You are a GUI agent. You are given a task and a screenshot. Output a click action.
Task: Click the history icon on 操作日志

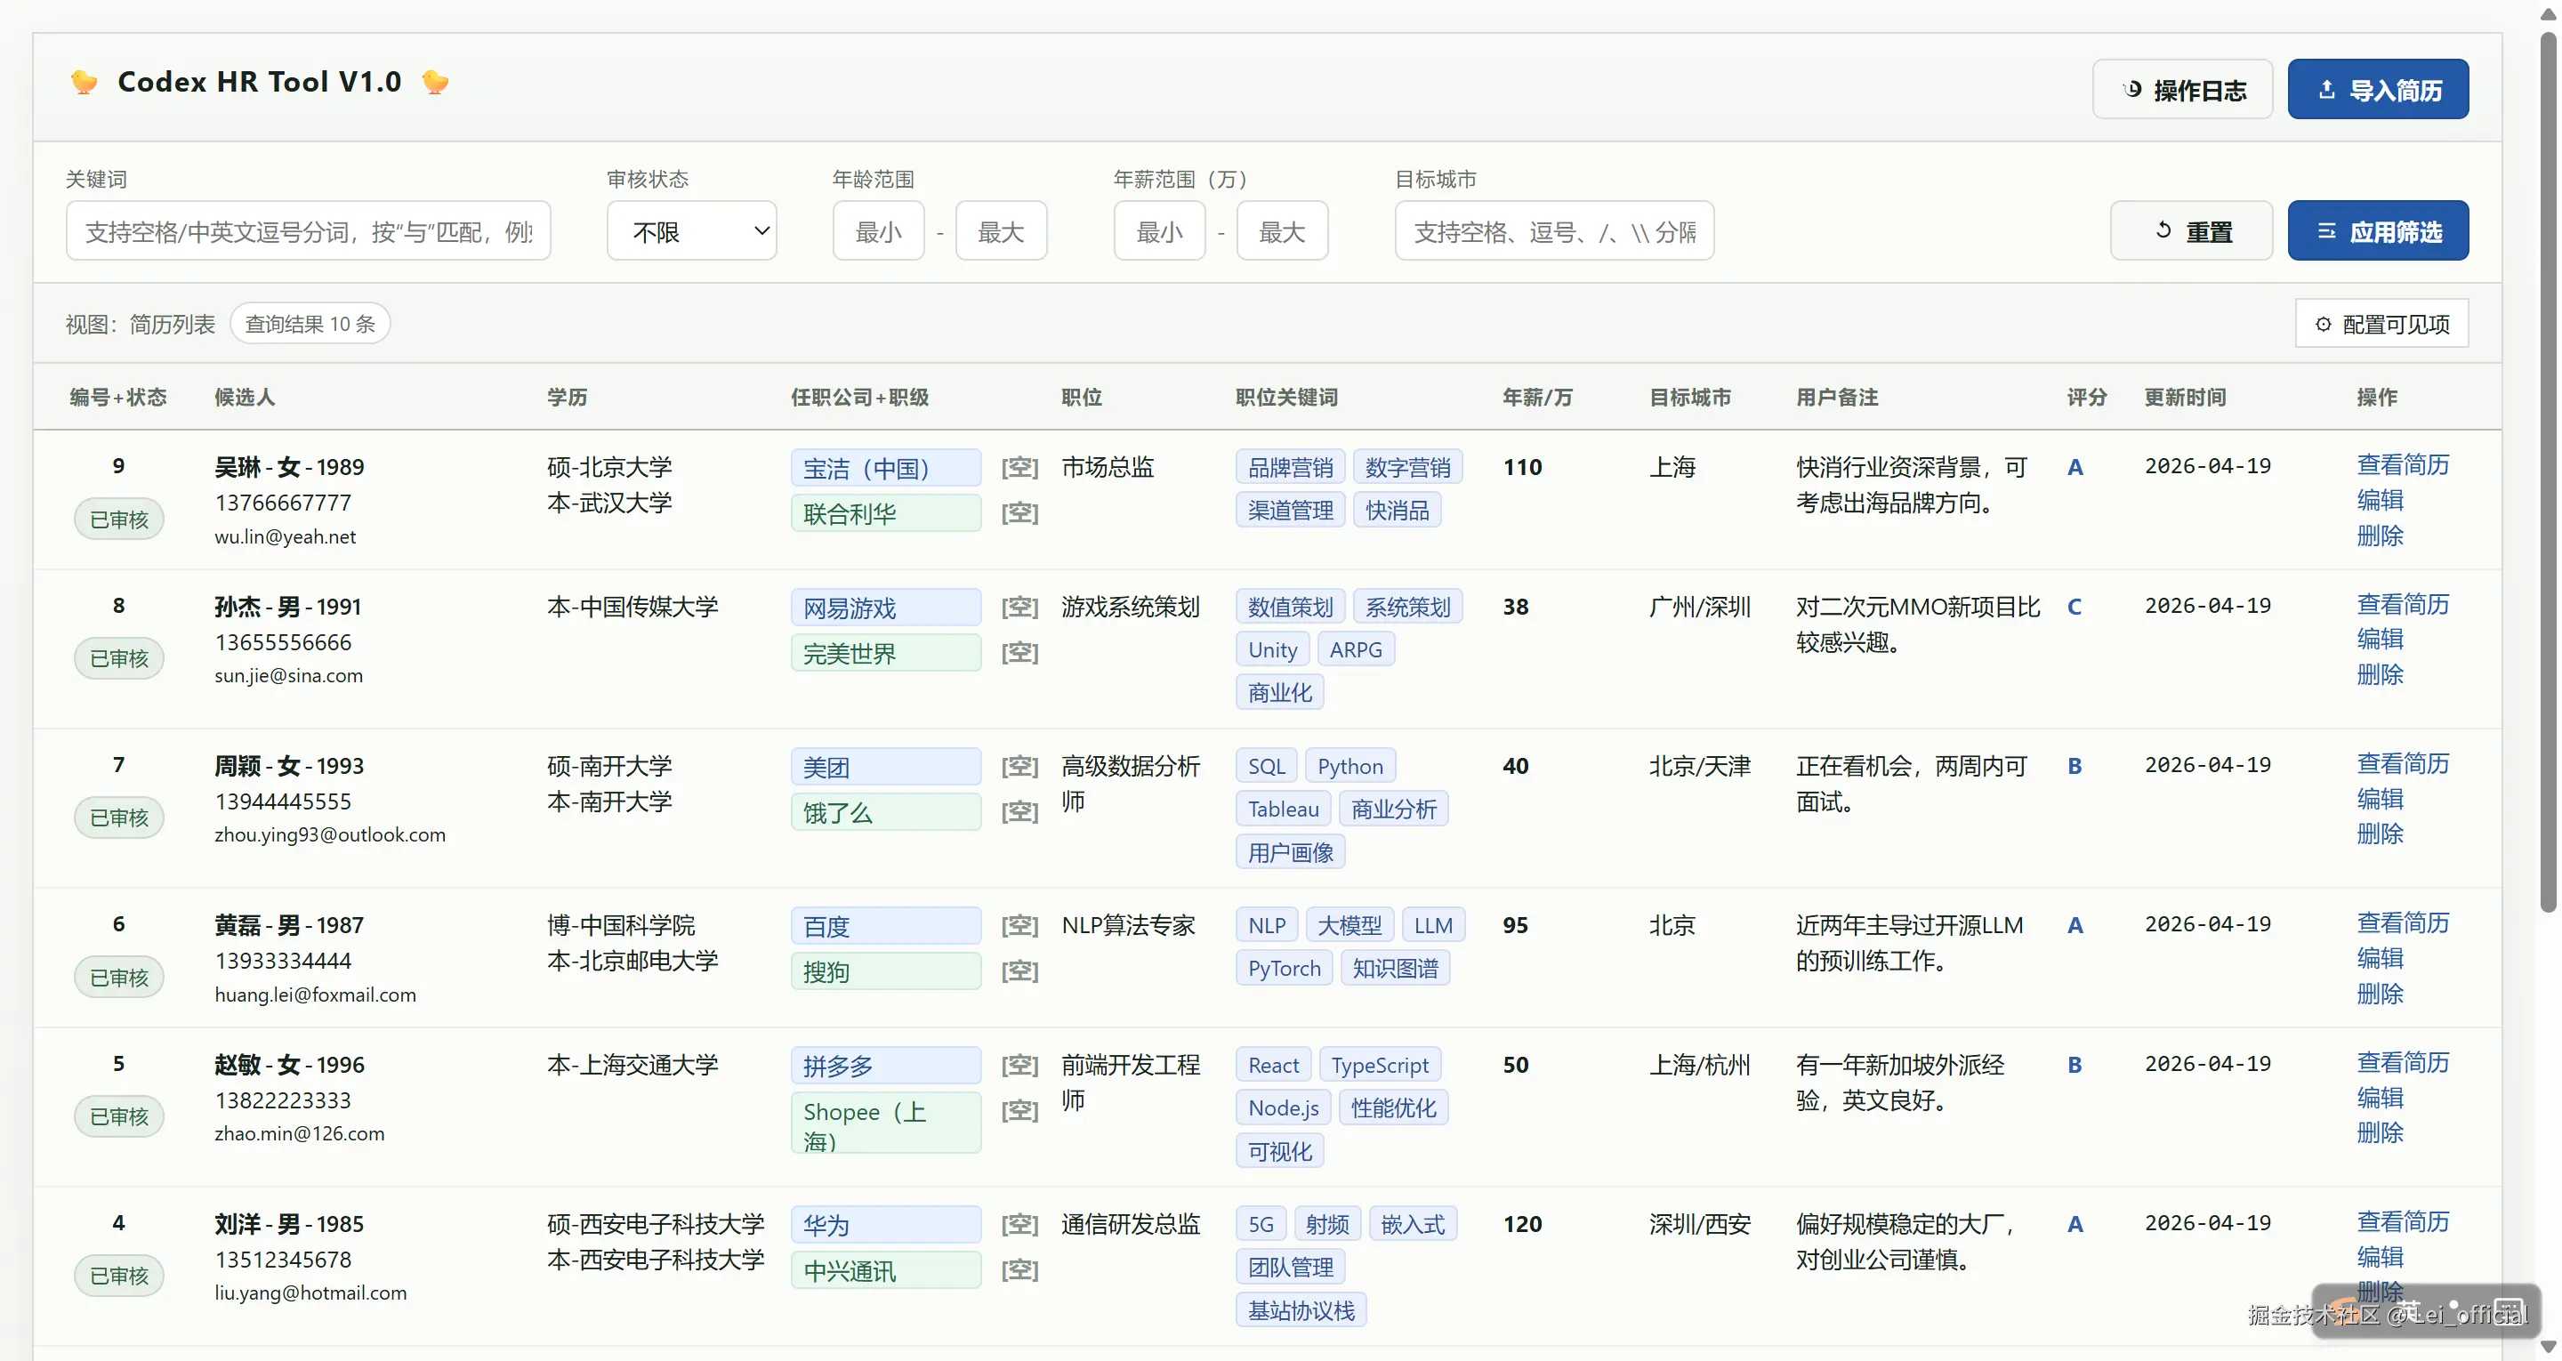pyautogui.click(x=2131, y=90)
